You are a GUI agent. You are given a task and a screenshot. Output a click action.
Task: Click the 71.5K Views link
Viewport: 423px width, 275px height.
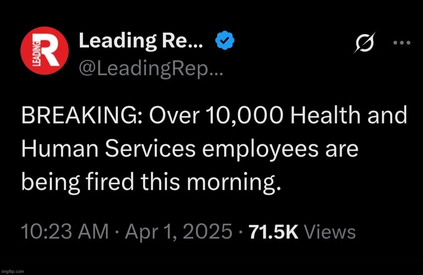[302, 231]
